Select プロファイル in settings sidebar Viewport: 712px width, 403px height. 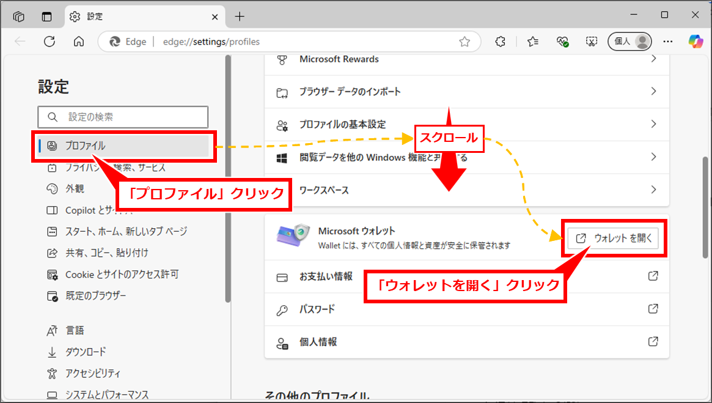[85, 146]
